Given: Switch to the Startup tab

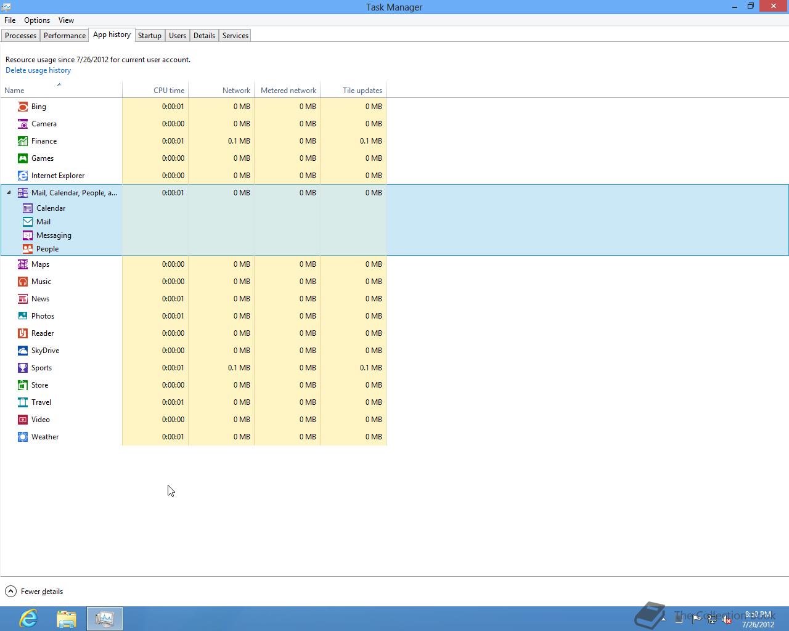Looking at the screenshot, I should click(150, 36).
